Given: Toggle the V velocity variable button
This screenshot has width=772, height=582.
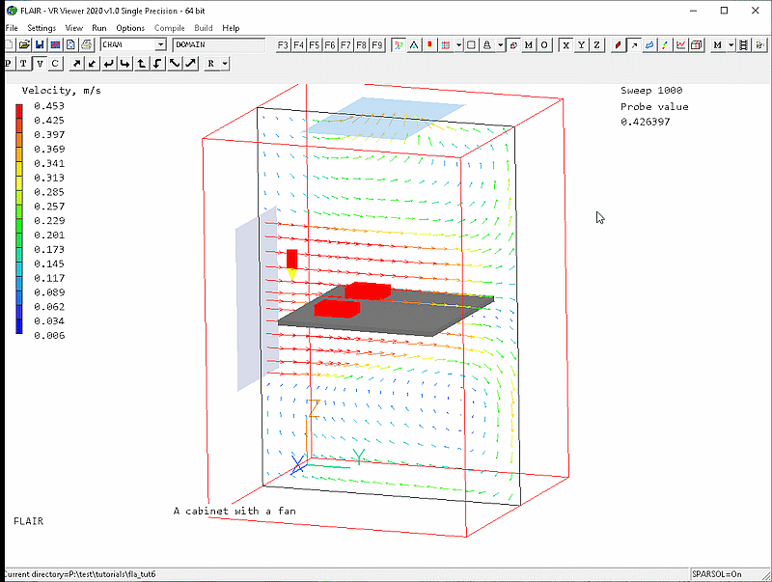Looking at the screenshot, I should click(x=40, y=64).
